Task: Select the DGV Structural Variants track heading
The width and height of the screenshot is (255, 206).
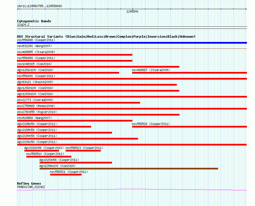Action: [x=106, y=37]
